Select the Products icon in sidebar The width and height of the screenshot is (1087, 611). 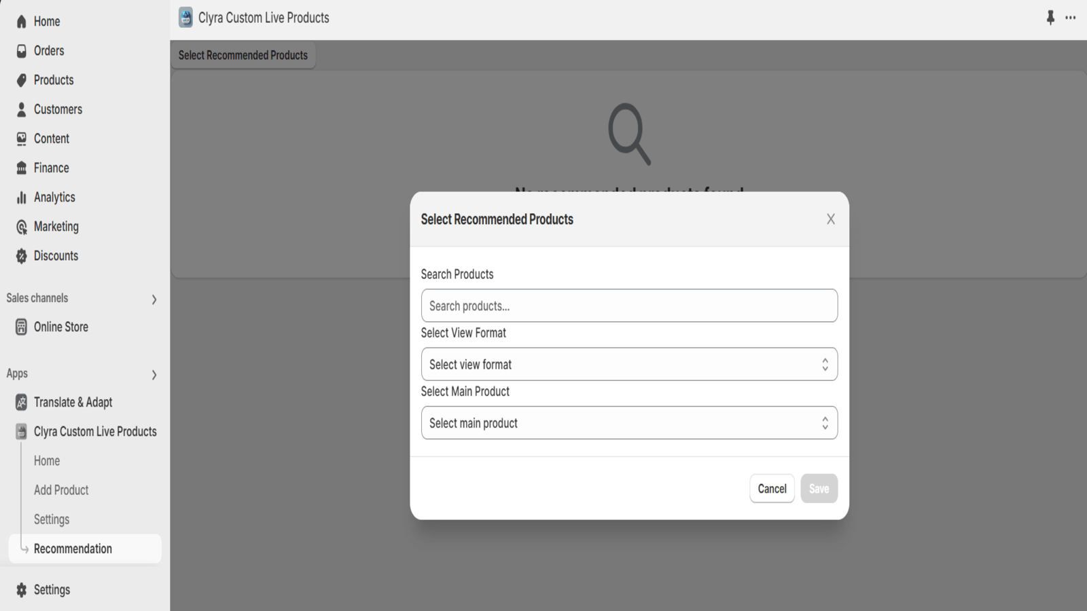pos(21,79)
